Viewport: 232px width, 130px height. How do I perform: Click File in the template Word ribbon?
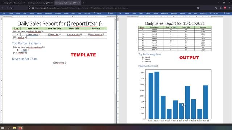4,13
